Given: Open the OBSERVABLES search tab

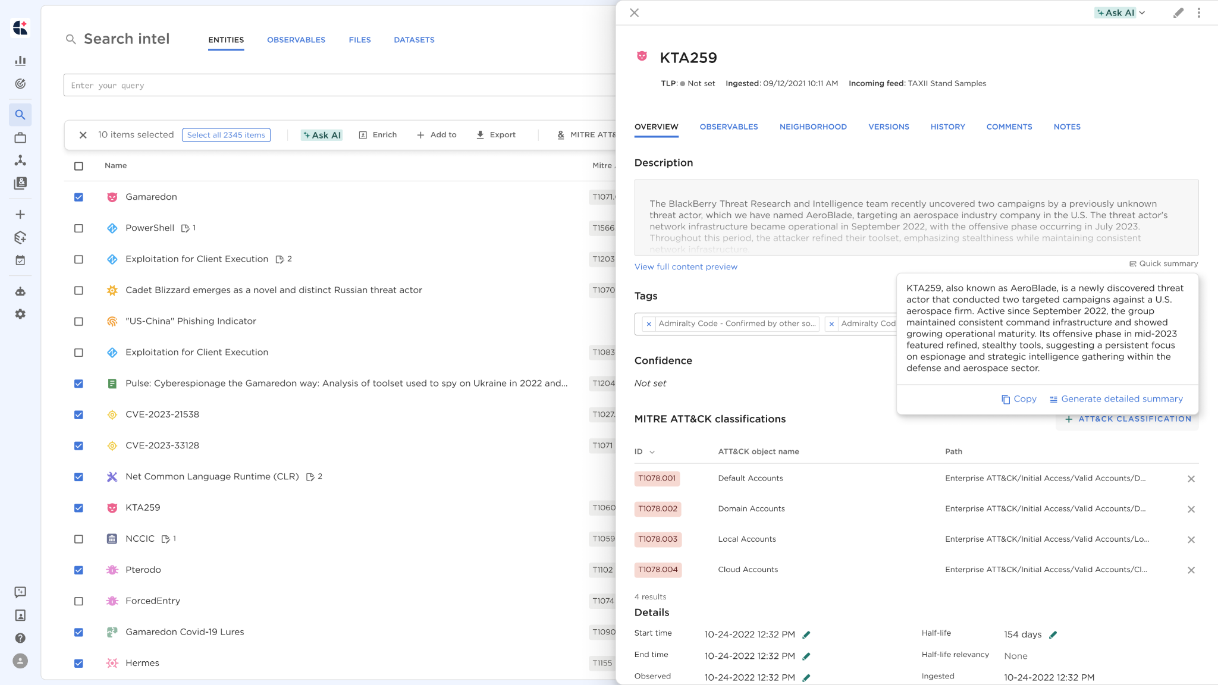Looking at the screenshot, I should pos(296,40).
